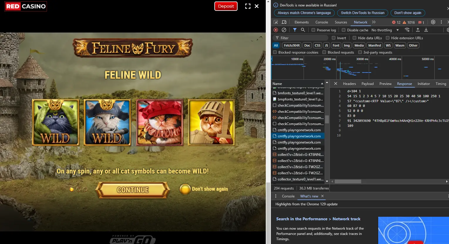Open the Initiator tab
This screenshot has height=244, width=449.
(x=424, y=83)
